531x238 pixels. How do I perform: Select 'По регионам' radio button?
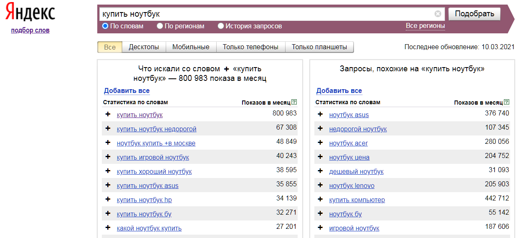[x=160, y=26]
